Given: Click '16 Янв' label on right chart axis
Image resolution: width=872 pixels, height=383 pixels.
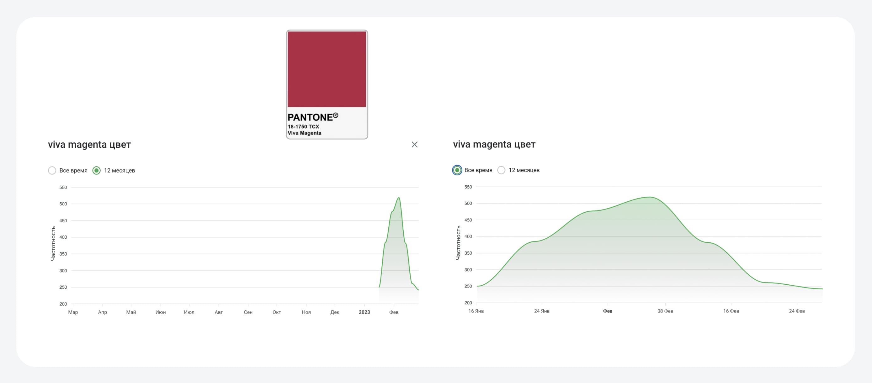Looking at the screenshot, I should click(x=476, y=311).
